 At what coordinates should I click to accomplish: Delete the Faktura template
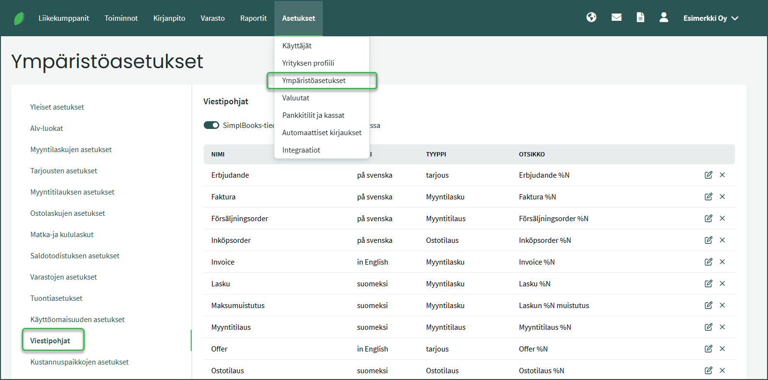722,197
